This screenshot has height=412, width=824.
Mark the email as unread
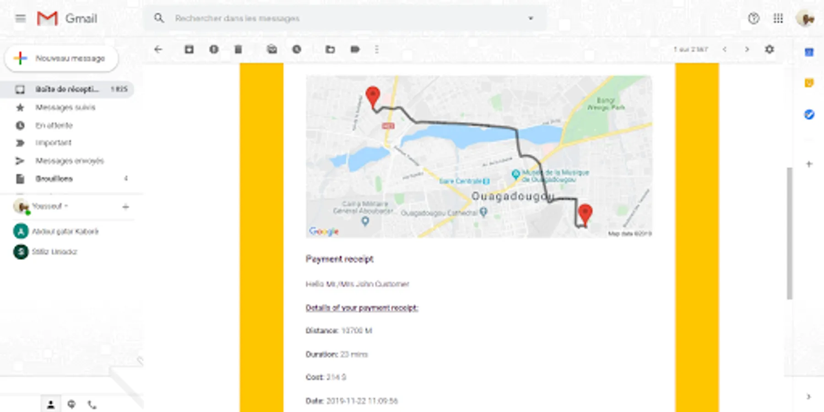click(272, 49)
